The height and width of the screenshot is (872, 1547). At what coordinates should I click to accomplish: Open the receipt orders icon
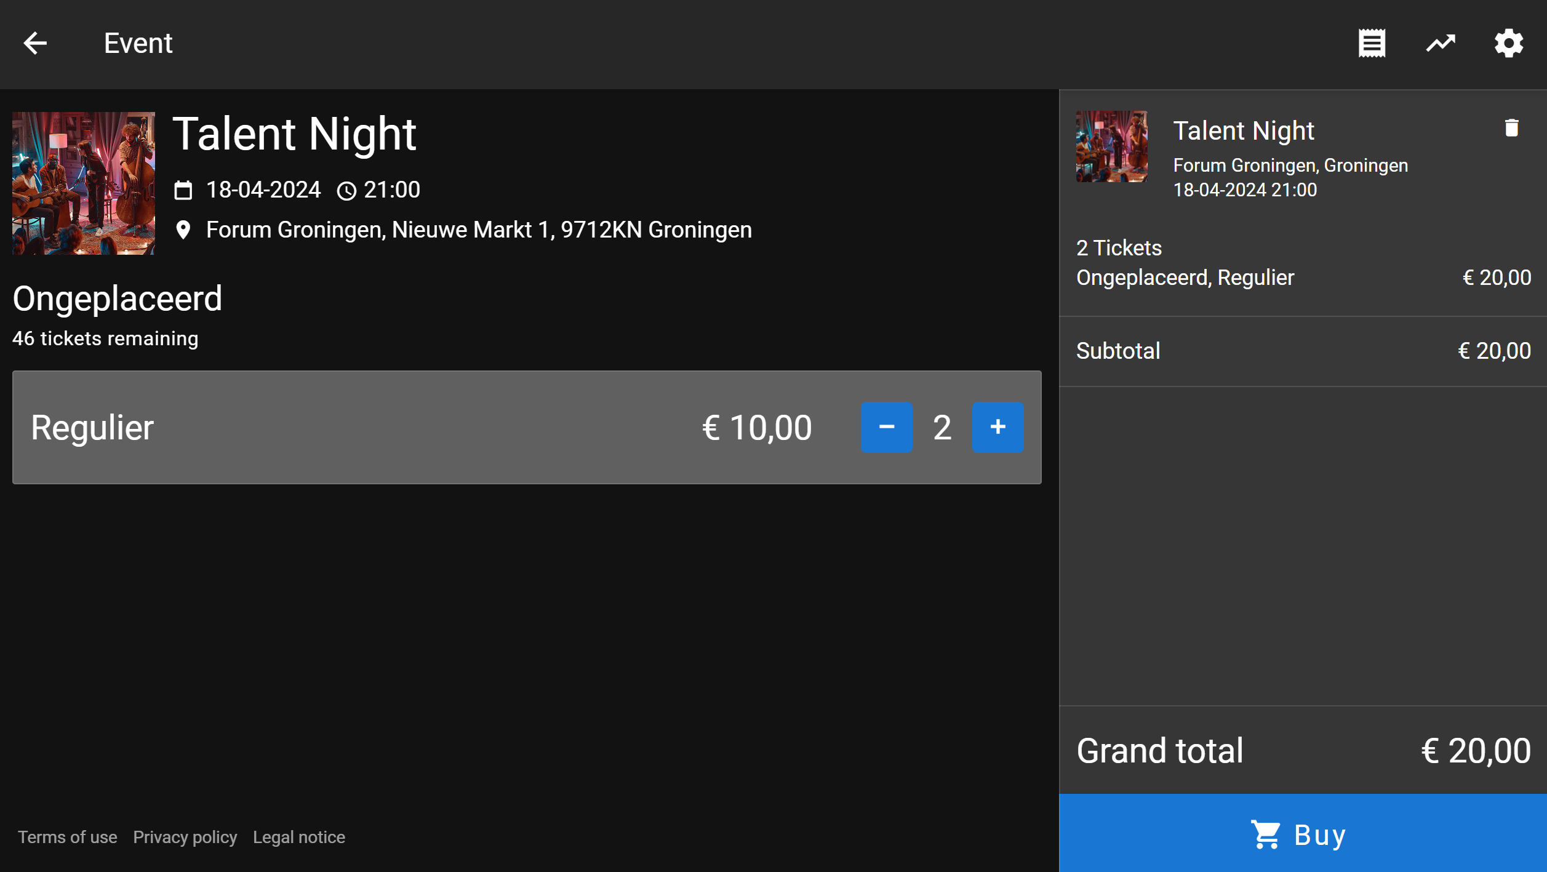tap(1372, 43)
